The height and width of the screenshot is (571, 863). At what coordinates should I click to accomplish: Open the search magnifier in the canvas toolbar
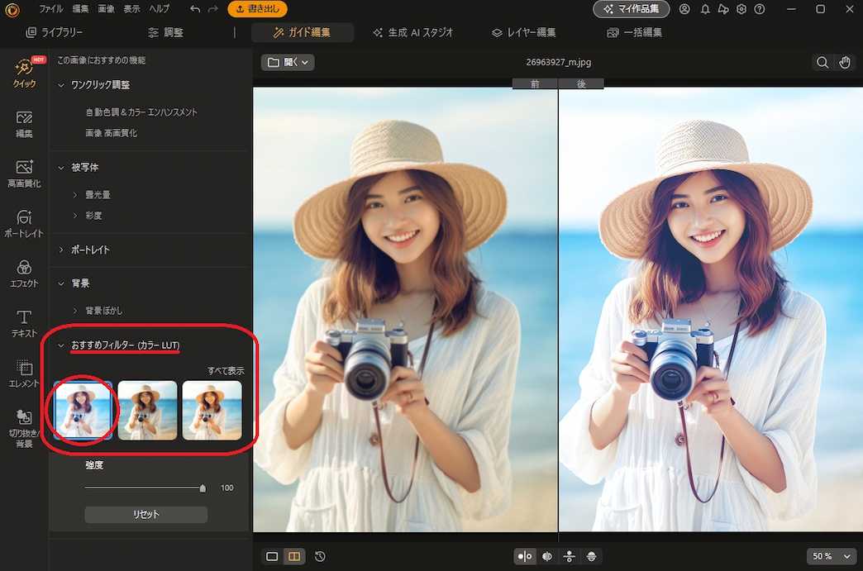822,62
